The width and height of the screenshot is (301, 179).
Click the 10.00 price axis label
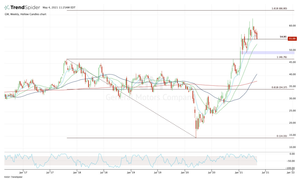coord(292,147)
